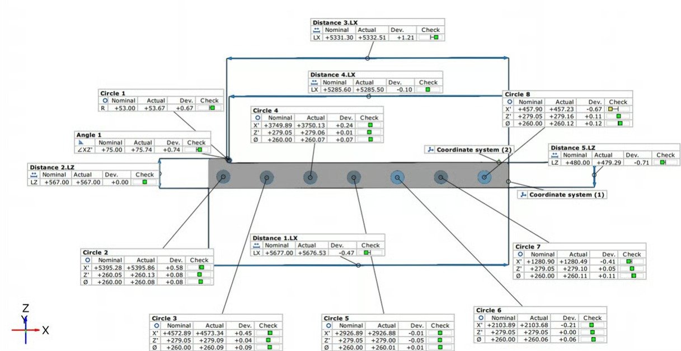Select the Distance 4.LX label title
This screenshot has width=681, height=351.
332,75
